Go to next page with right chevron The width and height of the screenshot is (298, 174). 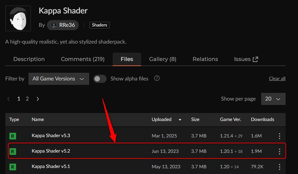click(x=38, y=99)
